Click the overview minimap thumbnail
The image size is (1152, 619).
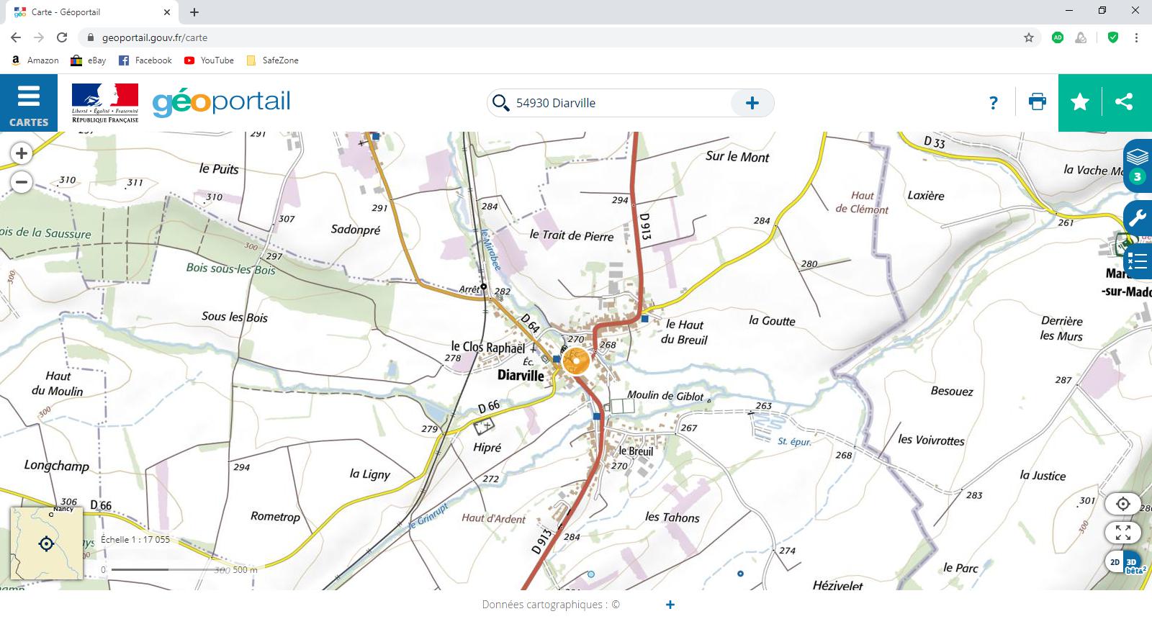click(47, 543)
